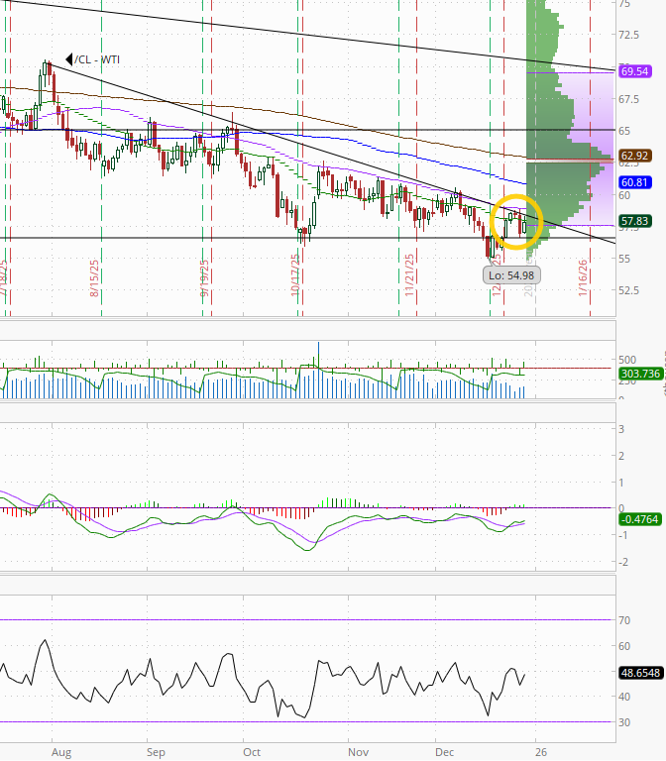Click the Sep label on time axis
The width and height of the screenshot is (666, 761).
[x=156, y=752]
